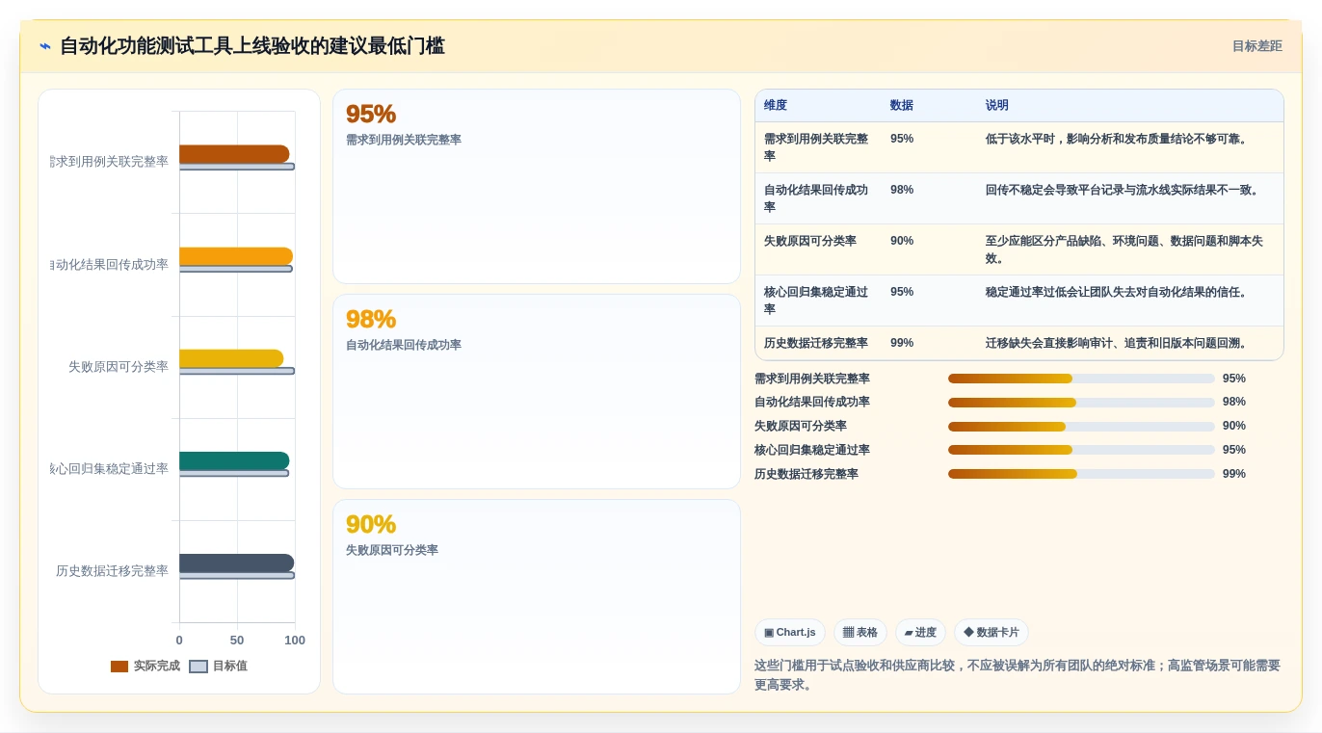Click card label 失败原因可分类率
1322x733 pixels.
click(392, 550)
